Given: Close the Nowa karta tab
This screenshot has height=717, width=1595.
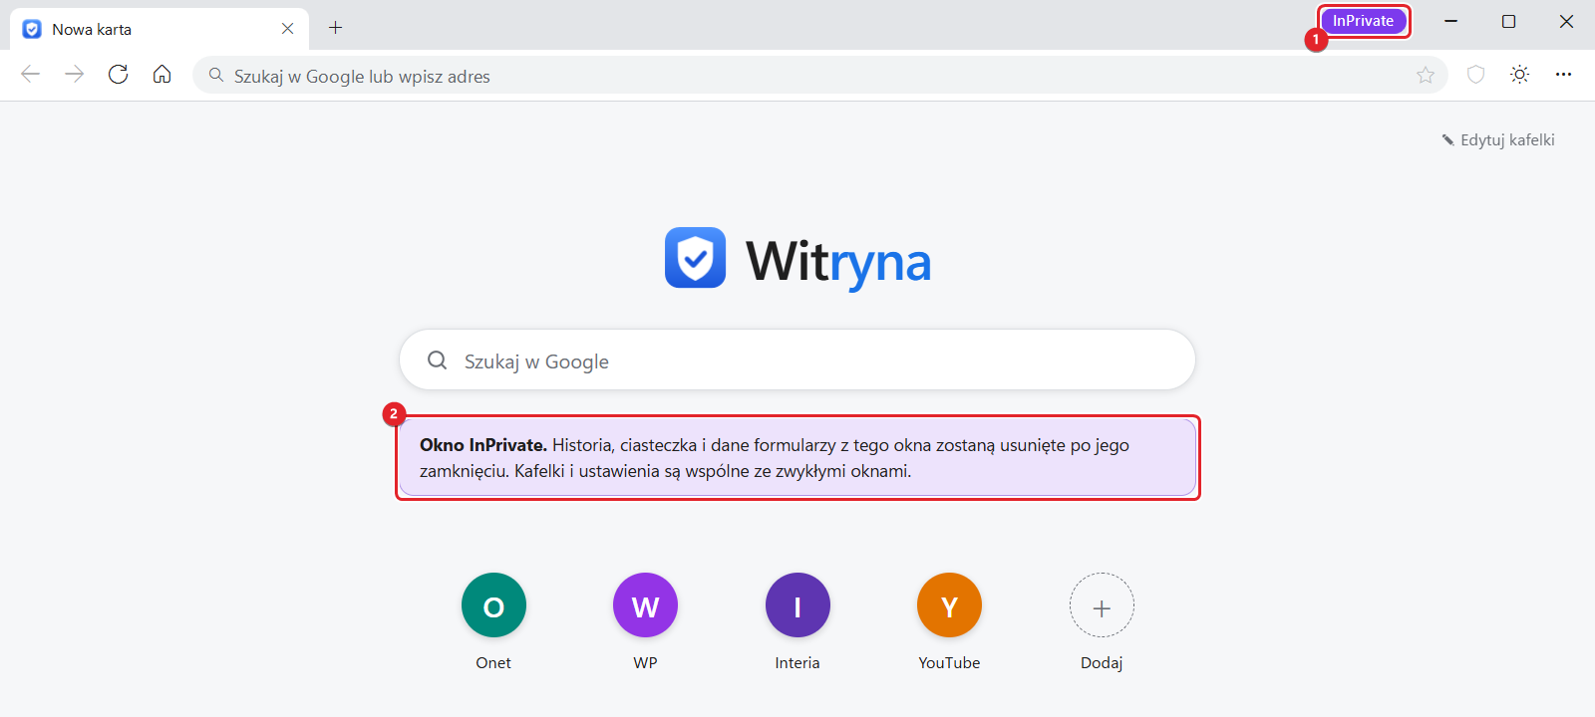Looking at the screenshot, I should tap(288, 29).
